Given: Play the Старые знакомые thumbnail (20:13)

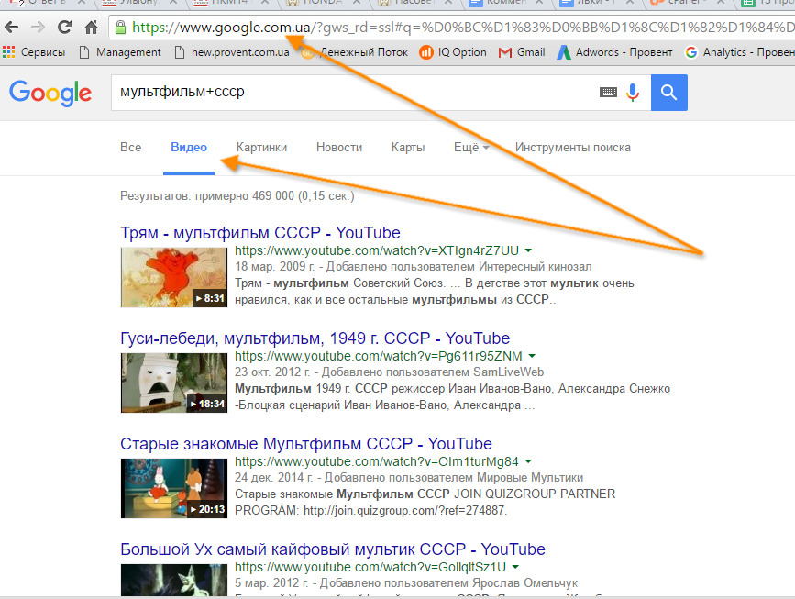Looking at the screenshot, I should [x=174, y=488].
